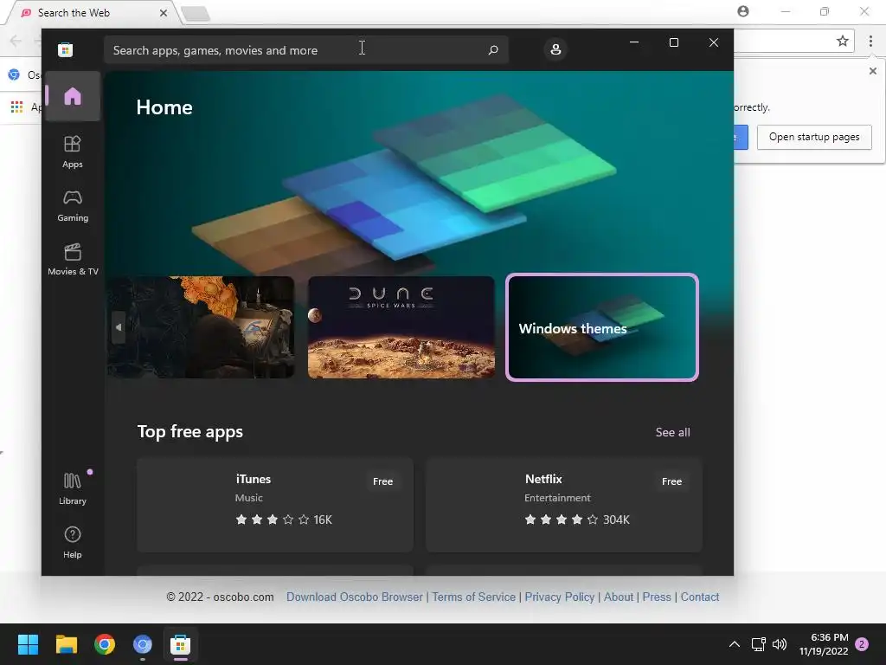Open the iTunes app card
Image resolution: width=886 pixels, height=665 pixels.
[275, 505]
